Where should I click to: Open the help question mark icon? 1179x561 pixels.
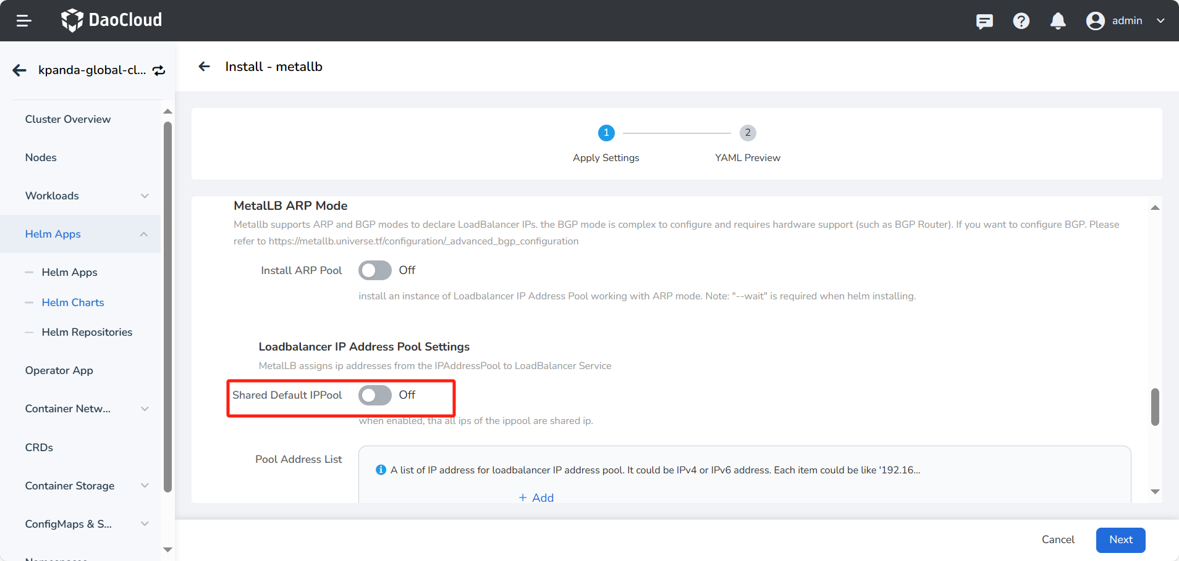click(x=1021, y=21)
